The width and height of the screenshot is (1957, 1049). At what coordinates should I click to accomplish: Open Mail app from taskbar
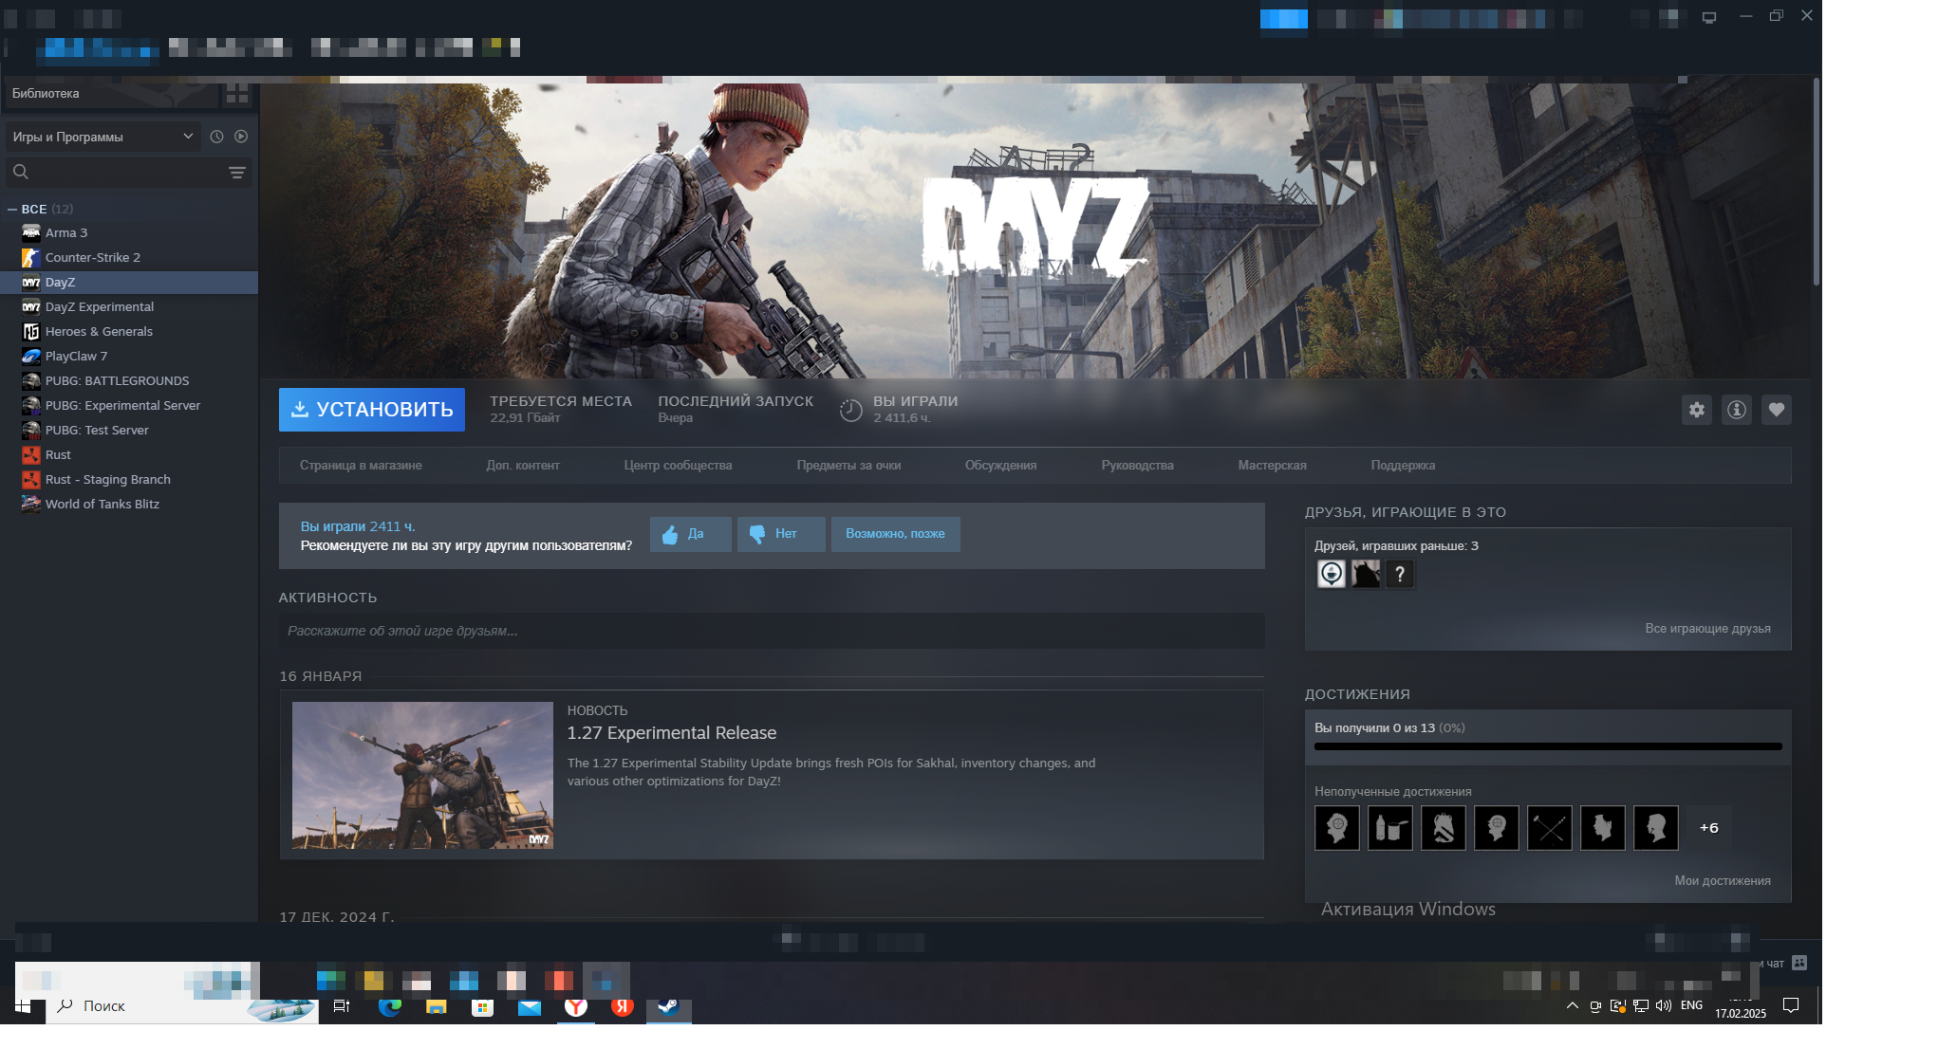point(529,1006)
